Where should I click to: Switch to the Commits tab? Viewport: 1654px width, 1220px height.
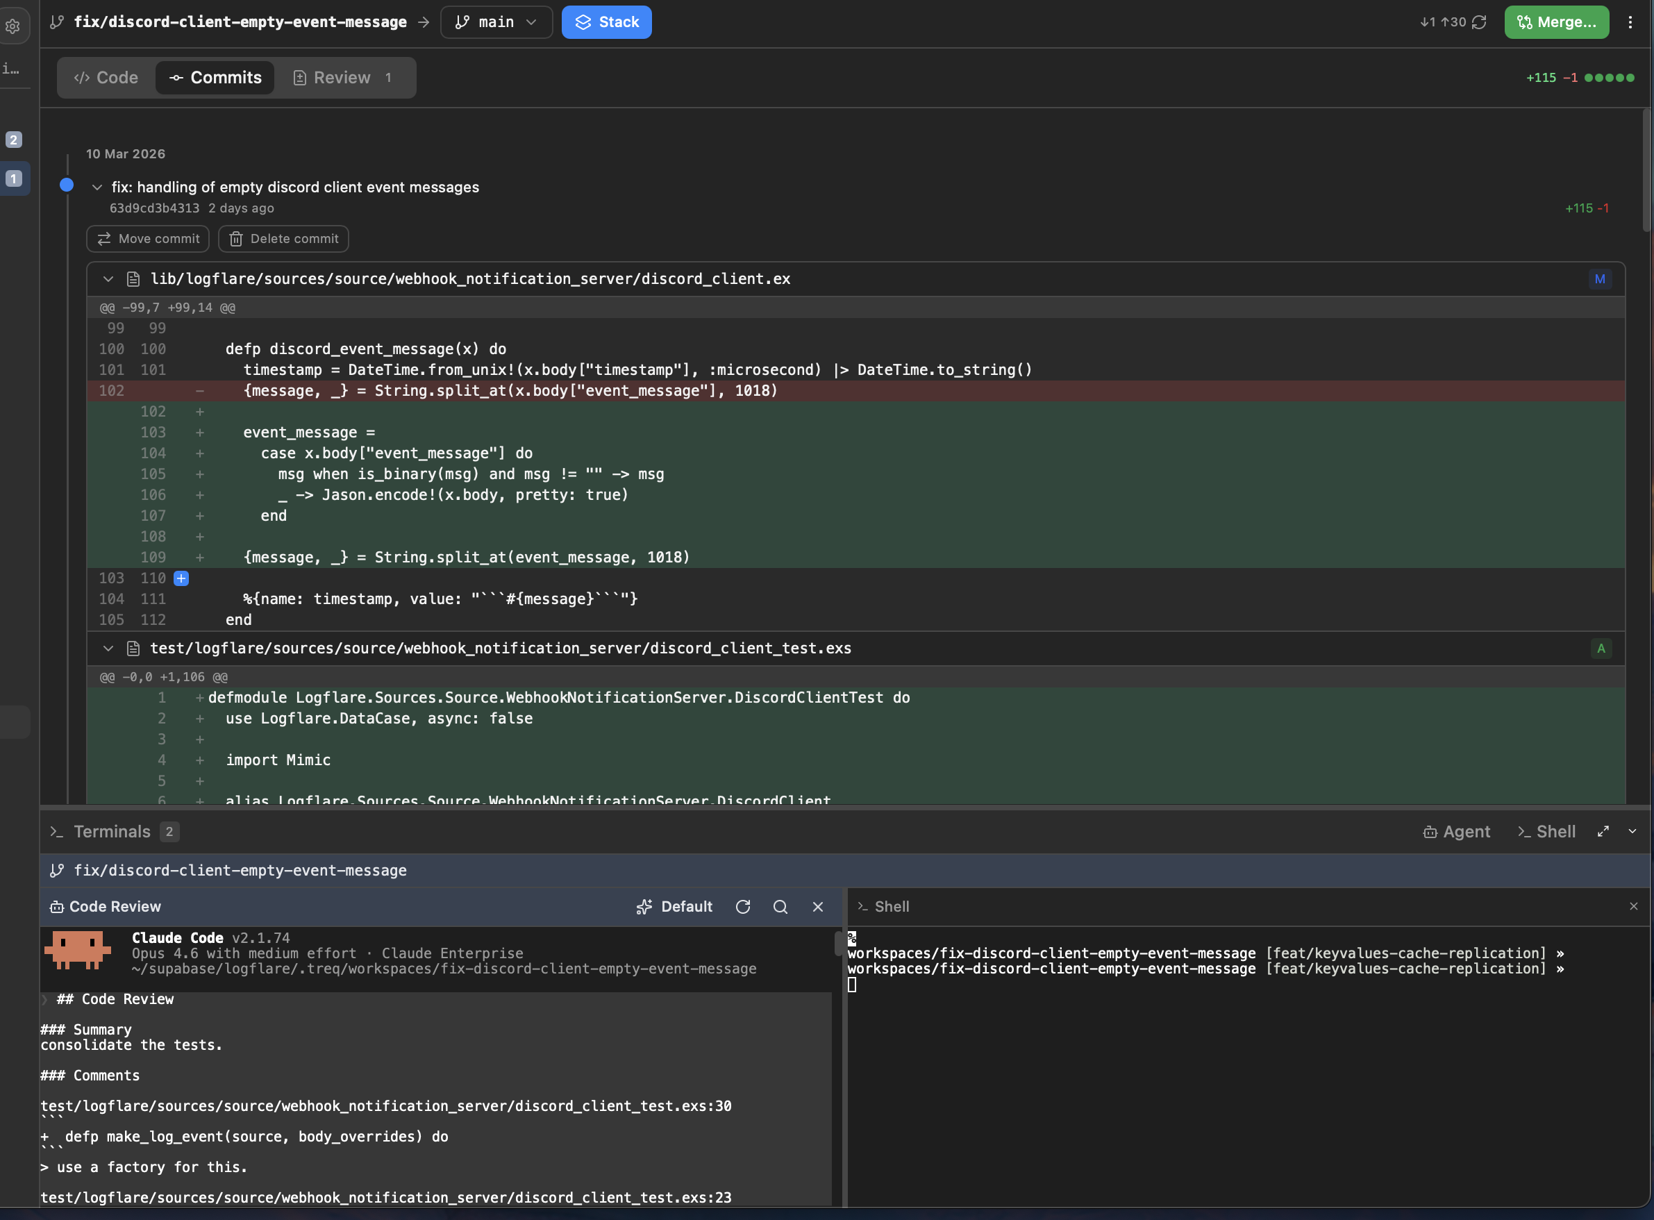click(215, 78)
